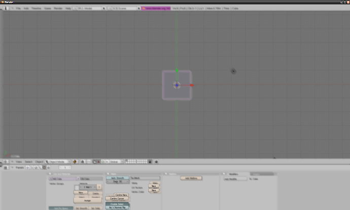Click New beside Vertex Color
Screen dimensions: 350x210
tap(154, 190)
